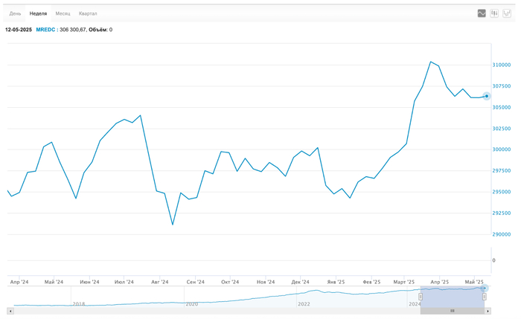Screen dimensions: 521x319
Task: Click the left scrollbar arrow
Action: pyautogui.click(x=10, y=310)
